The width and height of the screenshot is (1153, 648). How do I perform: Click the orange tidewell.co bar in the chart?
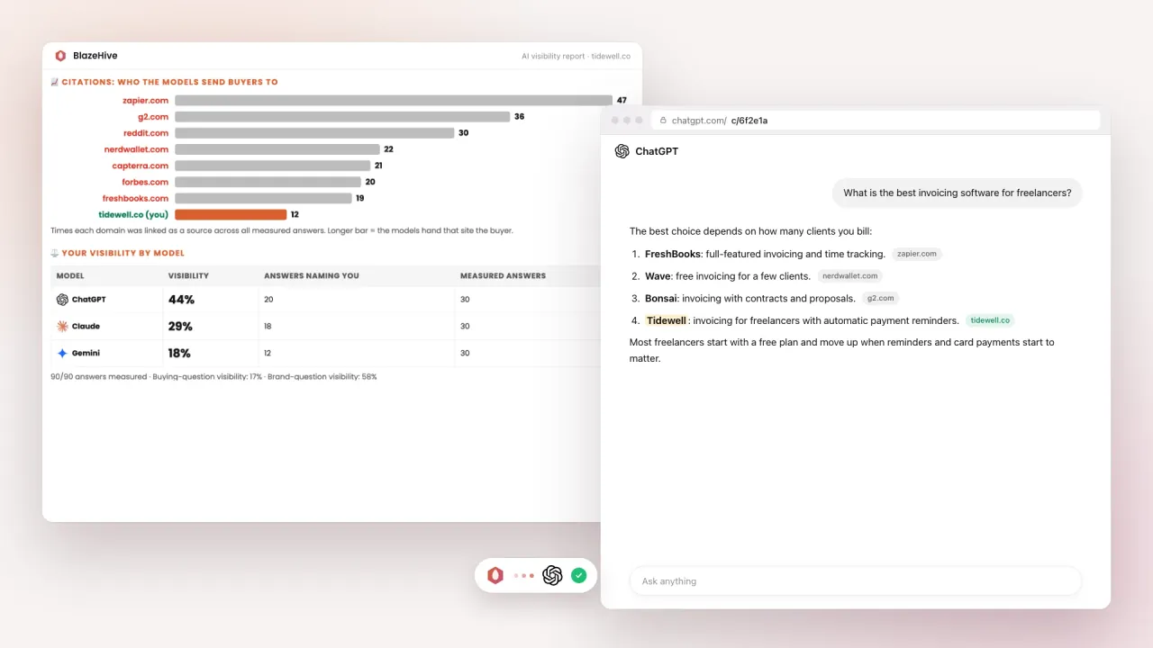click(231, 214)
